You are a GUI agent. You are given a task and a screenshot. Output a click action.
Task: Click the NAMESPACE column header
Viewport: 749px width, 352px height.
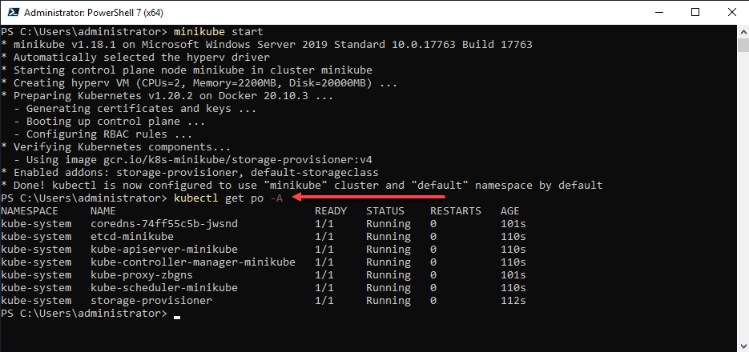(x=30, y=211)
